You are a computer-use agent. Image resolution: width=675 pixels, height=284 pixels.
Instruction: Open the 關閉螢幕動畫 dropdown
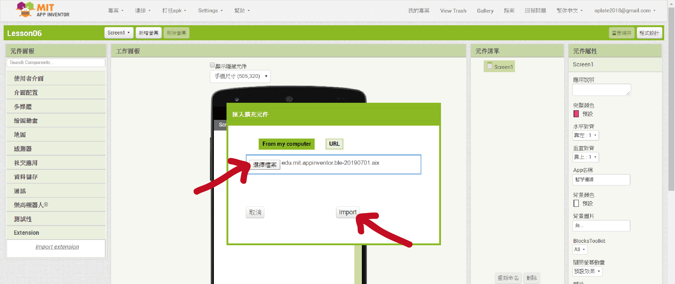587,271
